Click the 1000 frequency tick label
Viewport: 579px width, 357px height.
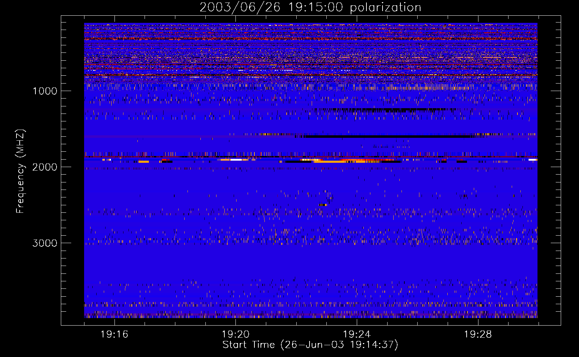[x=45, y=91]
